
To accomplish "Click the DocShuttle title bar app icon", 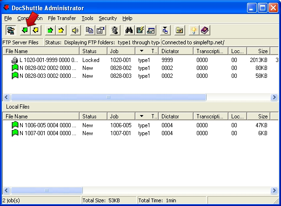I will pyautogui.click(x=7, y=8).
